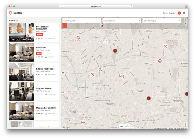Click category icon on Eddie's Fast Food row
Image resolution: width=195 pixels, height=139 pixels.
coord(46,75)
